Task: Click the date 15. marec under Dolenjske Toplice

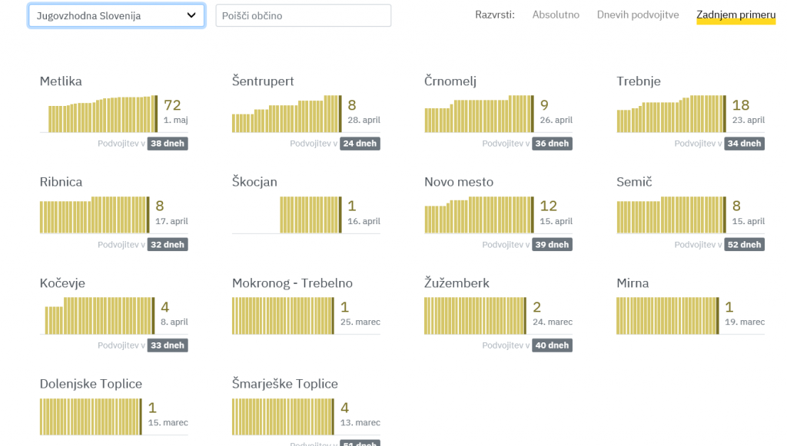Action: tap(168, 422)
